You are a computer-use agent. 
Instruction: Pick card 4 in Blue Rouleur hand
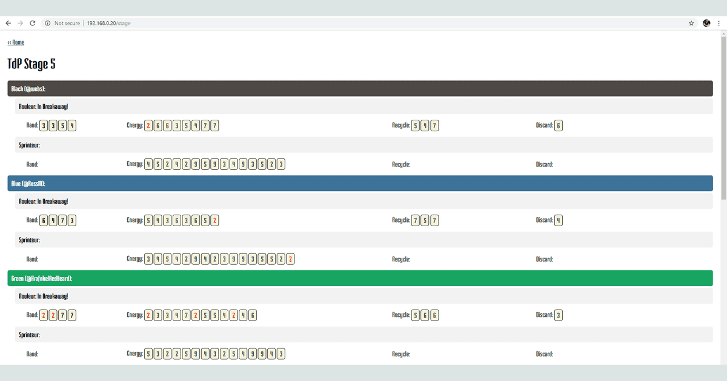[x=53, y=220]
